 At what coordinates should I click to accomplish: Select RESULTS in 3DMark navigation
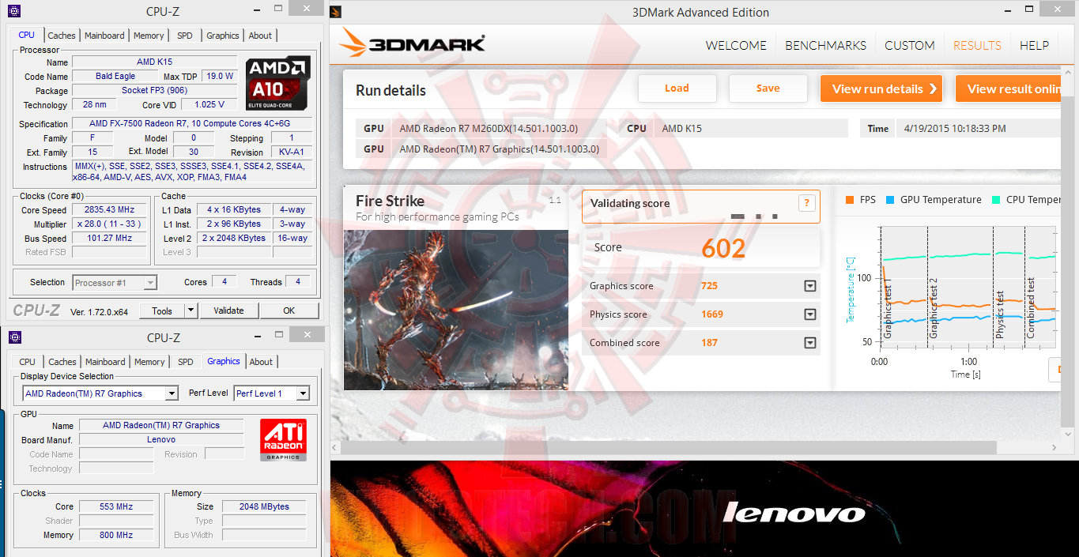pos(977,45)
